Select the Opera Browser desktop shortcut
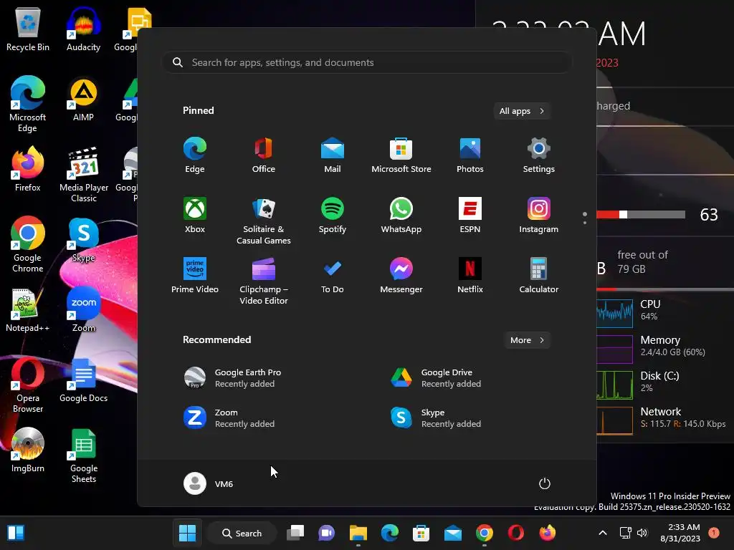The image size is (734, 550). pyautogui.click(x=28, y=386)
